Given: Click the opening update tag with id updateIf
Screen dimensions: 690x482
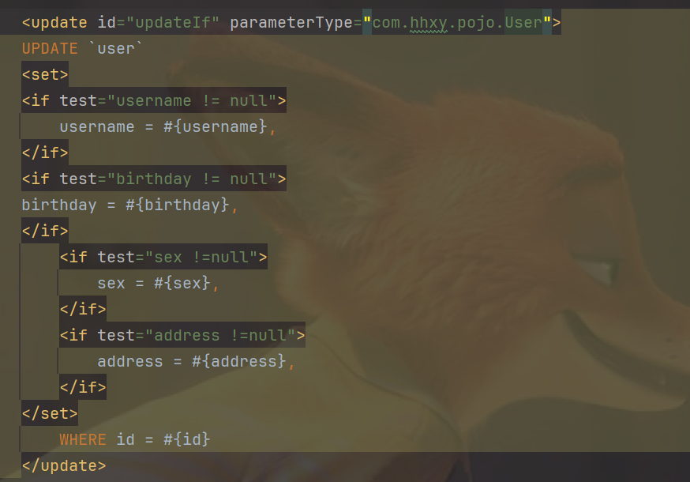Looking at the screenshot, I should click(291, 22).
